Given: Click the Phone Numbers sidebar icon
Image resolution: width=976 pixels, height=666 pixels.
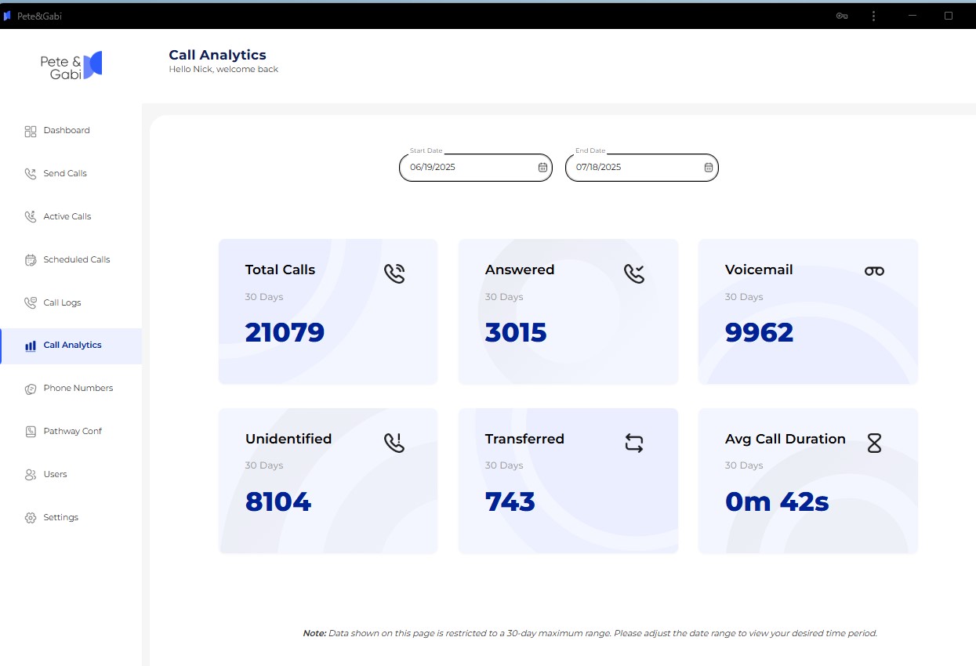Looking at the screenshot, I should point(31,389).
